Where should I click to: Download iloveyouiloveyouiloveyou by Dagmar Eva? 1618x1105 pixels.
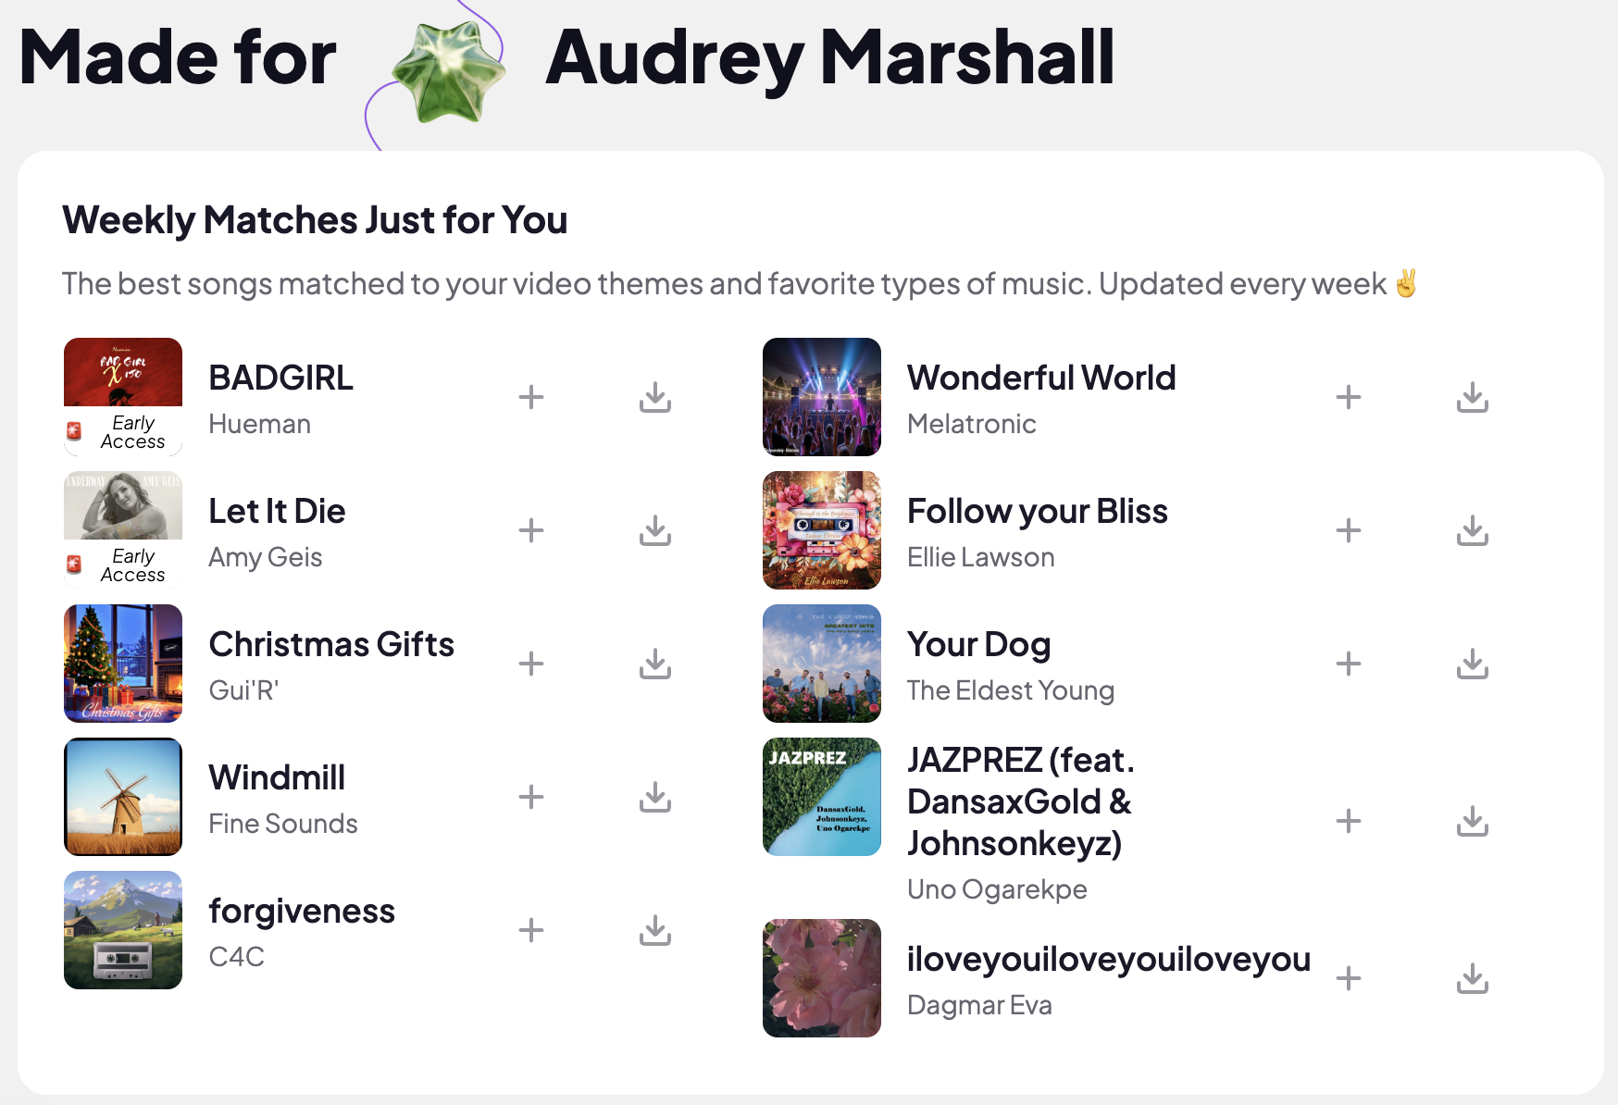click(x=1473, y=979)
